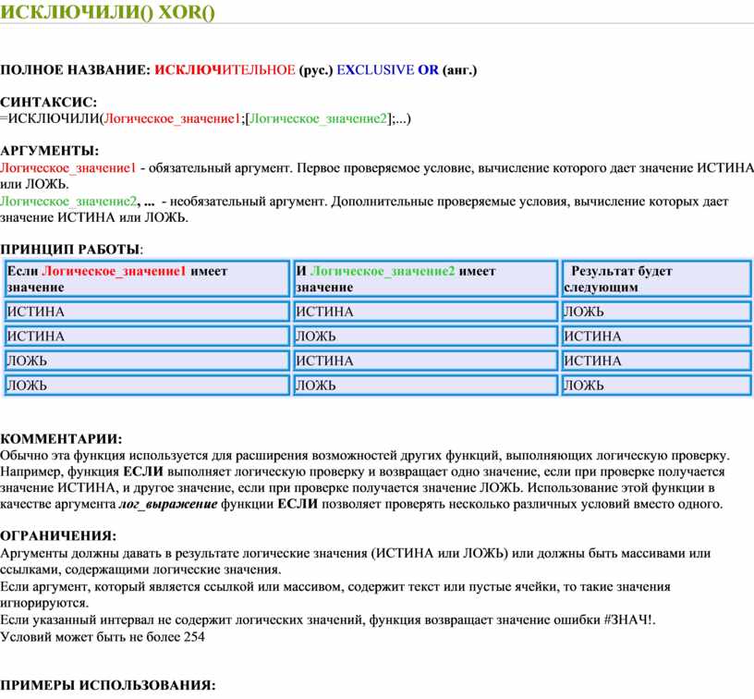754x699 pixels.
Task: Select the АРГУМЕНТЫ: heading
Action: (48, 151)
